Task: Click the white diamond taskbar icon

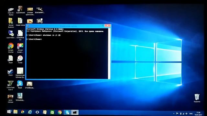Action: point(38,112)
